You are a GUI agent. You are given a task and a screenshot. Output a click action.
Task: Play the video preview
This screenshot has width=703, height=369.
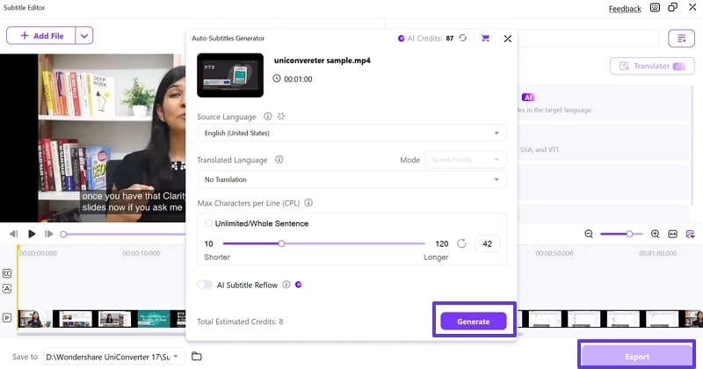pyautogui.click(x=32, y=234)
